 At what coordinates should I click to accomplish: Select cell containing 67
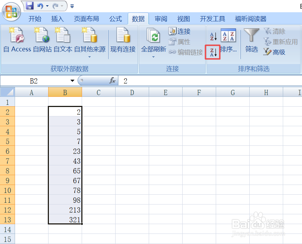click(65, 180)
